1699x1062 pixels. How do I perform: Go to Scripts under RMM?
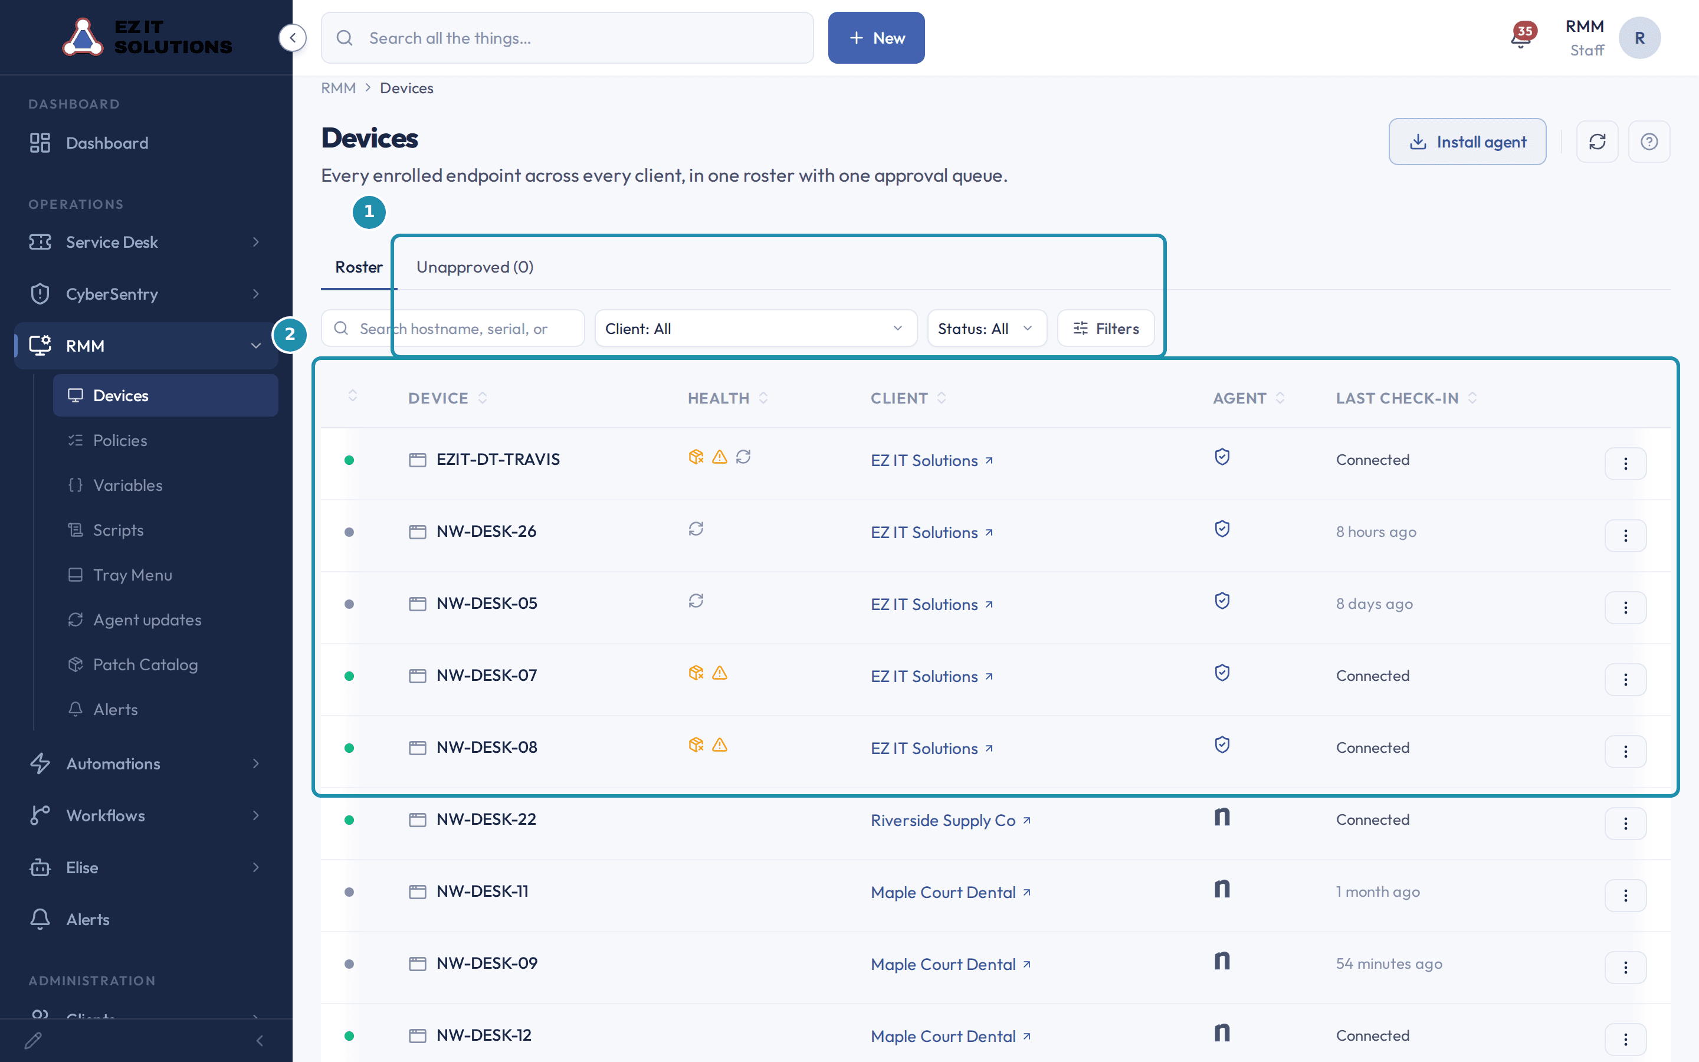[166, 530]
